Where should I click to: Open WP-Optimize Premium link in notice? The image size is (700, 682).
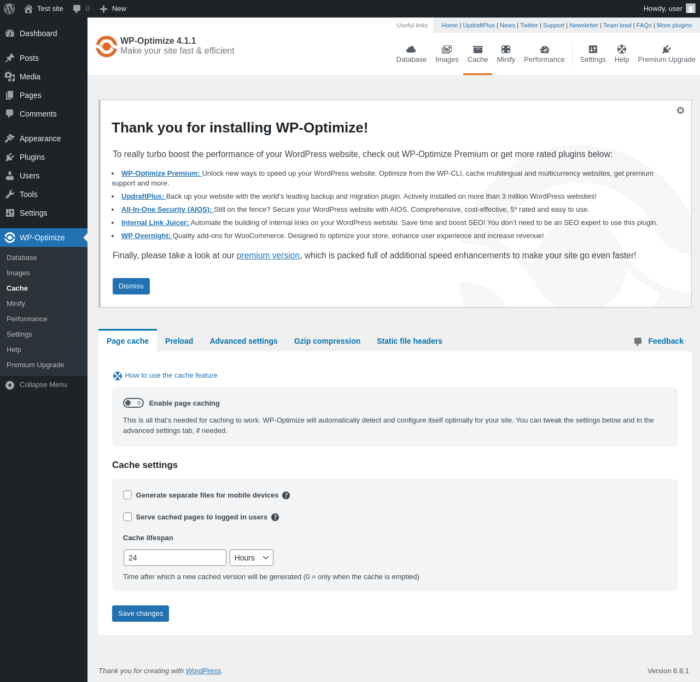(x=161, y=174)
